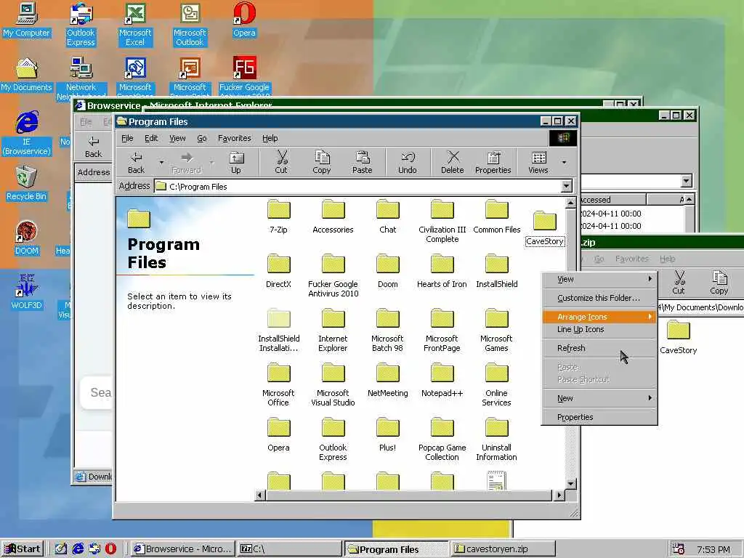Image resolution: width=744 pixels, height=558 pixels.
Task: Click the Properties toolbar button
Action: point(493,162)
